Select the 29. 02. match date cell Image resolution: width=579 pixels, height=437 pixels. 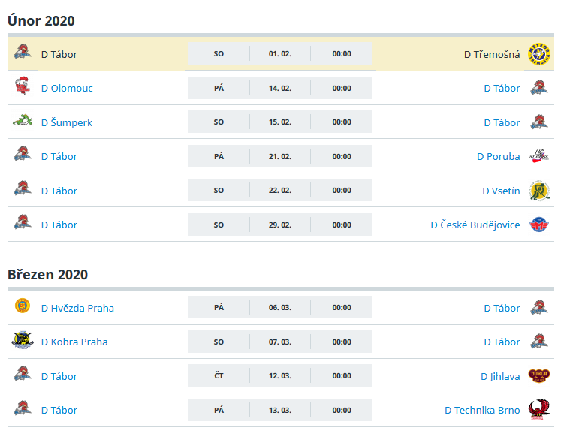(x=280, y=225)
